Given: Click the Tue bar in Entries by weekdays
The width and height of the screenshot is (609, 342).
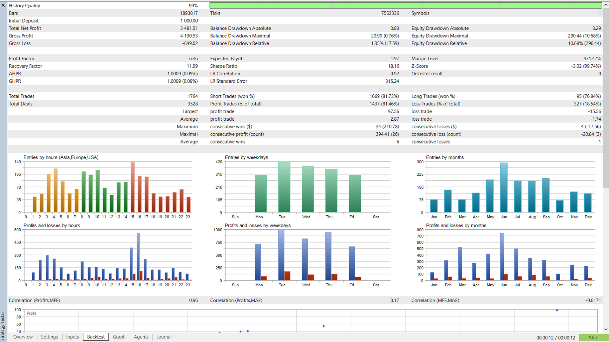Looking at the screenshot, I should click(284, 187).
